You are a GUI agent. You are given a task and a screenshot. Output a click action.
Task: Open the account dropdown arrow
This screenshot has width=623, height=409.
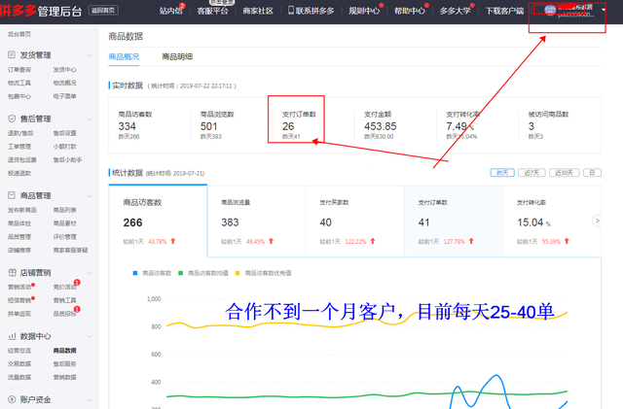[604, 10]
